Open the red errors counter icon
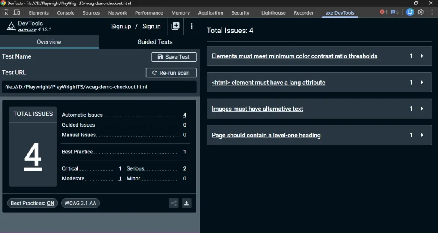 pyautogui.click(x=384, y=12)
